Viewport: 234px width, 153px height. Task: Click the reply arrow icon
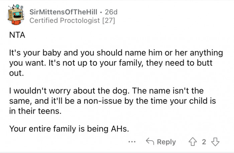tap(150, 142)
